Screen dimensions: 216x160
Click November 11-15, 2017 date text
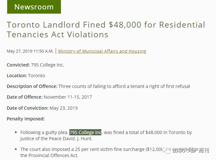pos(68,97)
